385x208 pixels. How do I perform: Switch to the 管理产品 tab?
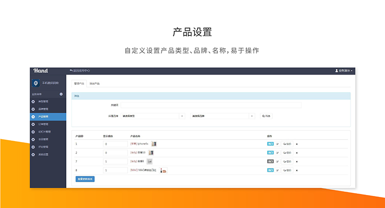(x=79, y=83)
